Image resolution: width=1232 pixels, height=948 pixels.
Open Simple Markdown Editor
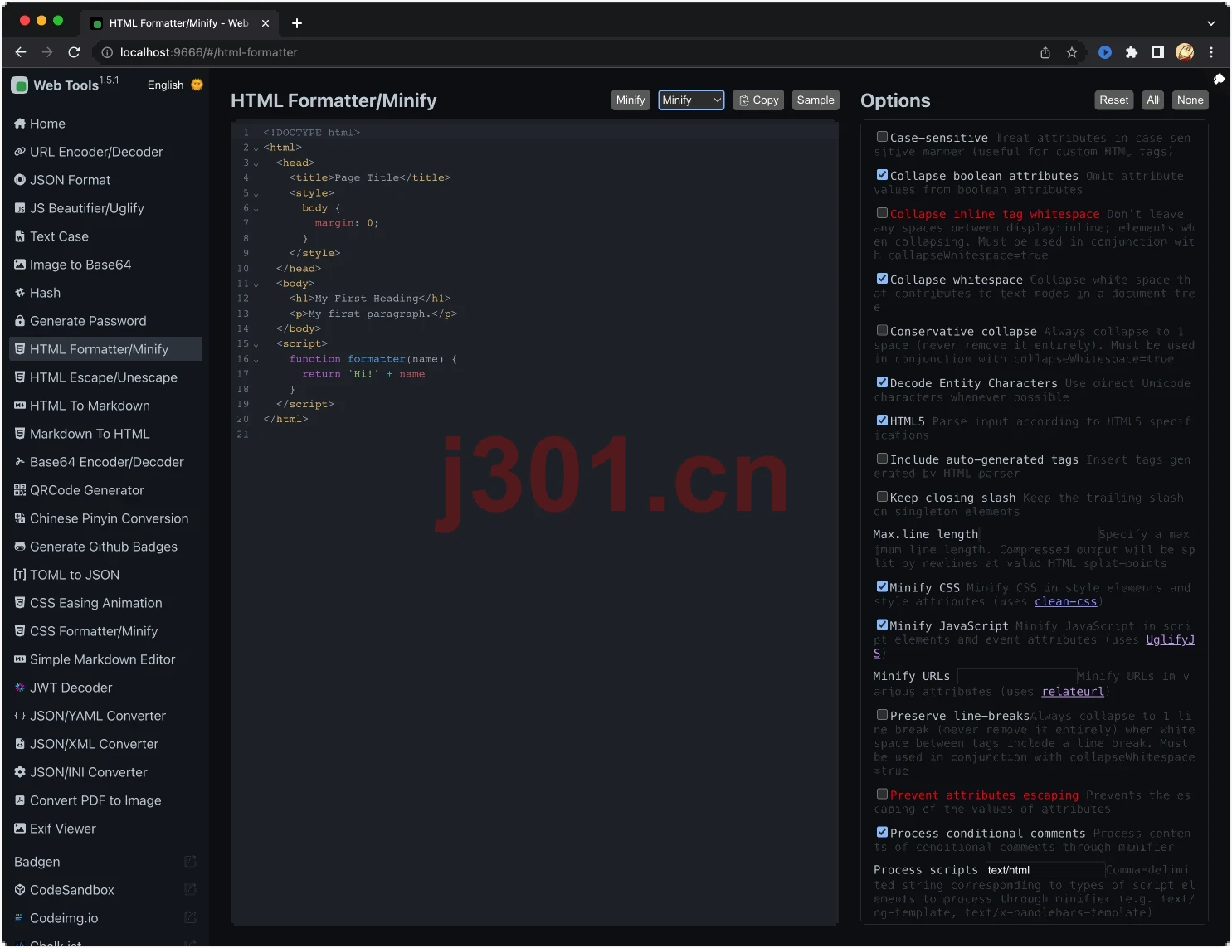coord(105,659)
